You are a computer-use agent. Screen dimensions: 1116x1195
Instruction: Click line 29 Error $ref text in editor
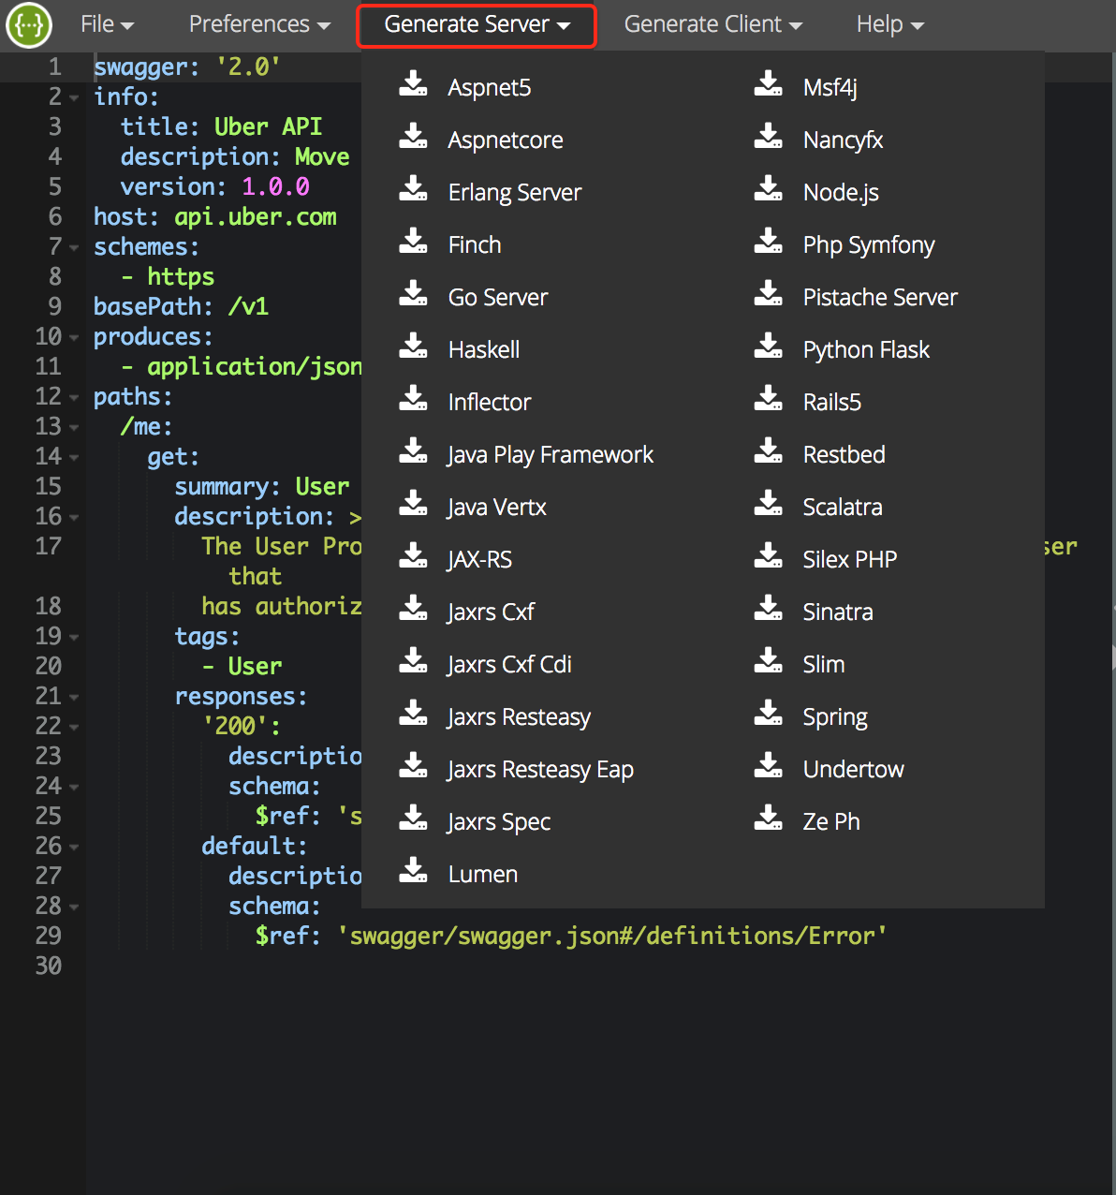(x=613, y=936)
